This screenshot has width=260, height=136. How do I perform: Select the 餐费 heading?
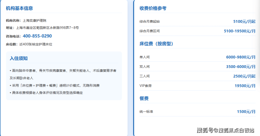click(x=144, y=98)
